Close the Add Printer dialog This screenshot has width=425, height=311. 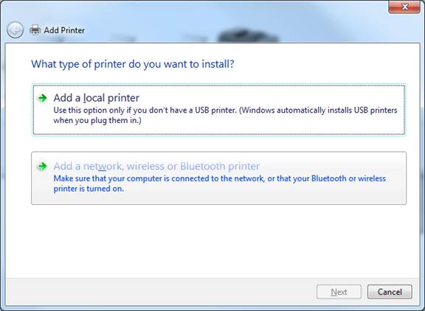coord(404,7)
